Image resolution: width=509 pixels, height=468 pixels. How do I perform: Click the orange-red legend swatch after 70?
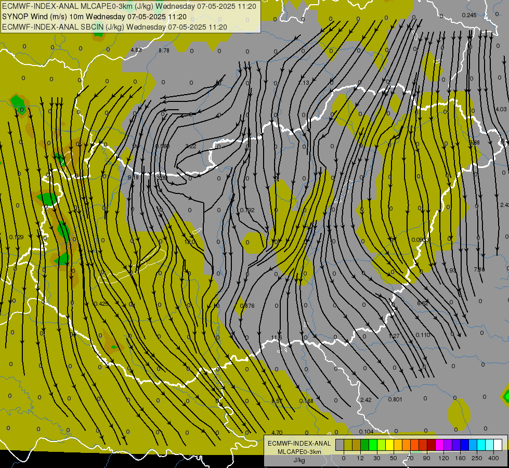coord(414,445)
